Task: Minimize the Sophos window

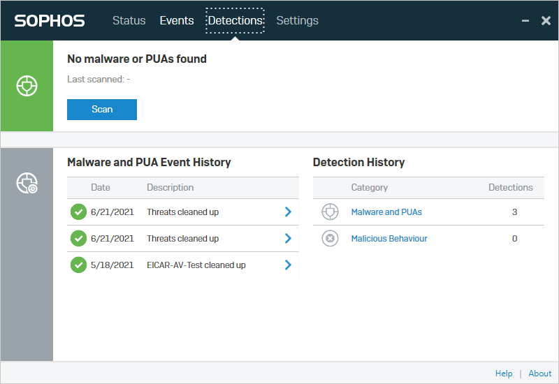Action: click(x=525, y=21)
